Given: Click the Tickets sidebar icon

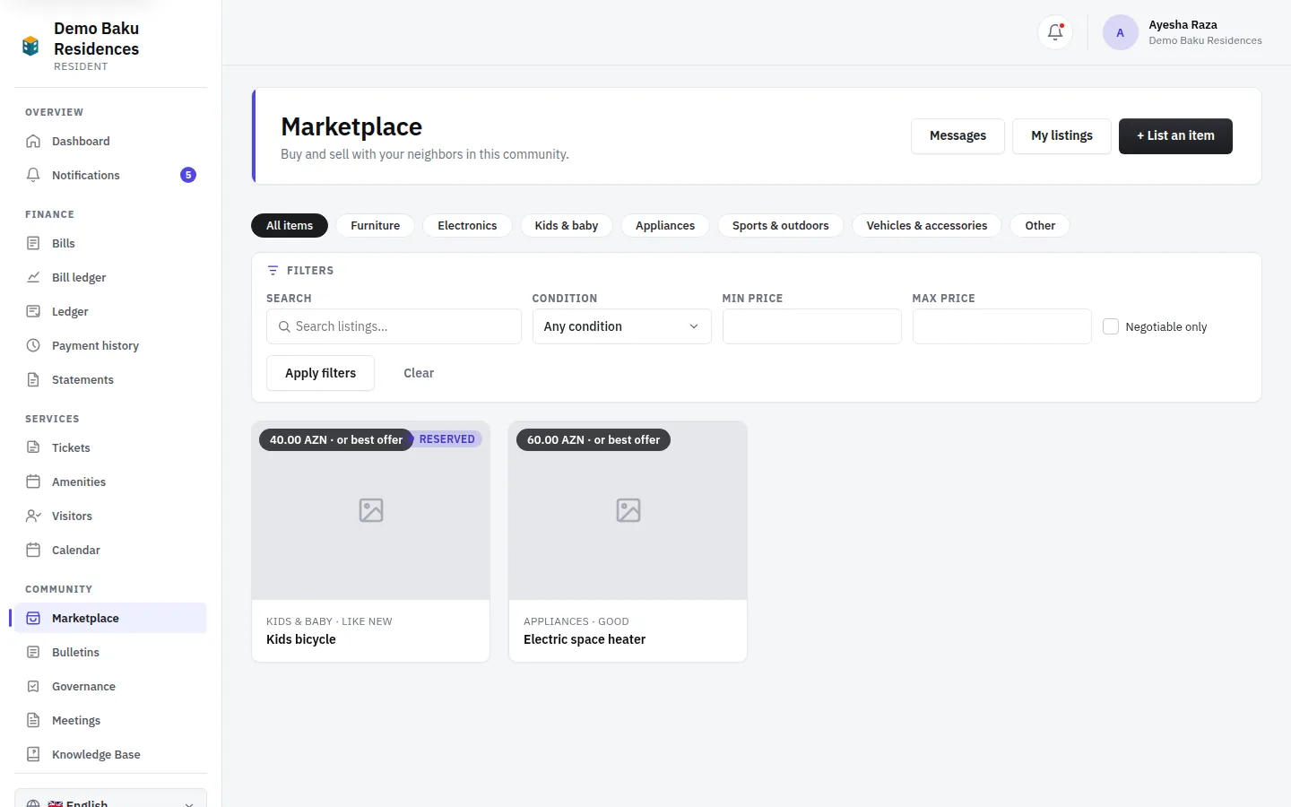Looking at the screenshot, I should pyautogui.click(x=33, y=447).
